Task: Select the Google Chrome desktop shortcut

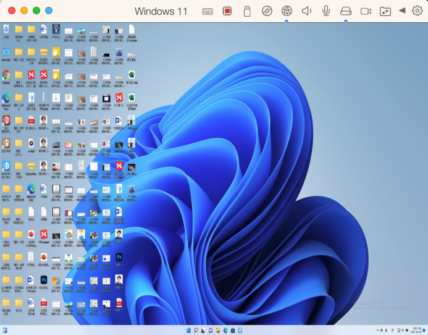Action: pyautogui.click(x=6, y=77)
